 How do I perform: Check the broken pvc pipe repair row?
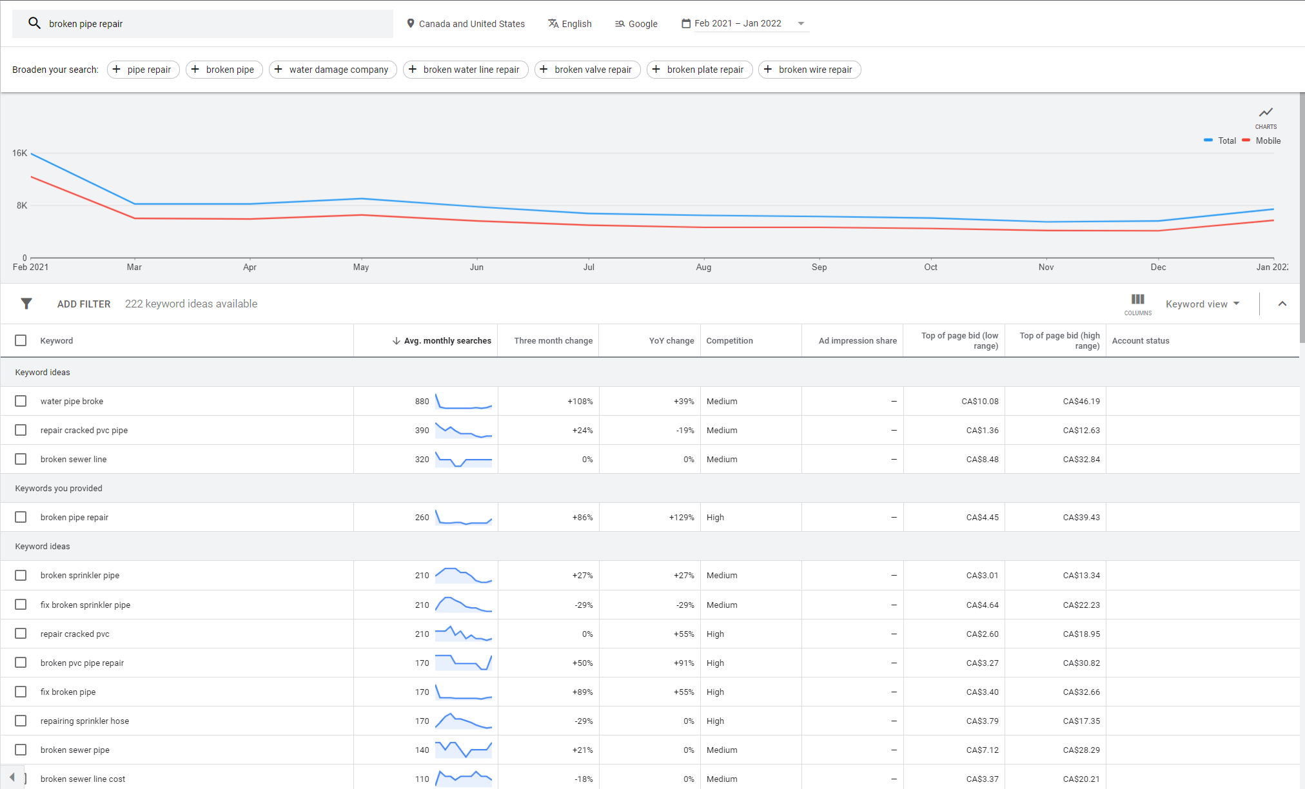pos(21,663)
